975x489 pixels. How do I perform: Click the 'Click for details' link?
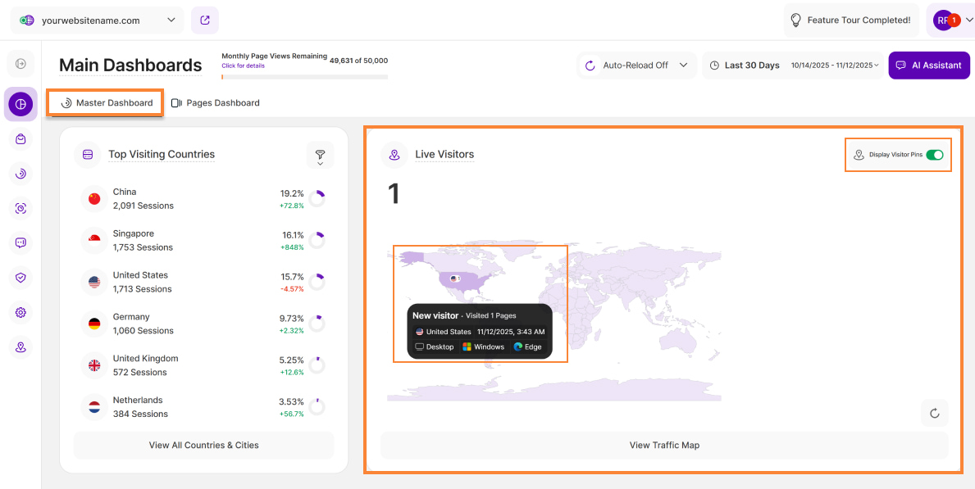(243, 66)
